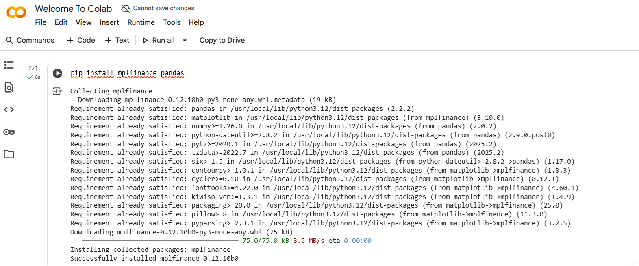
Task: Click the Cannot save changes icon
Action: 126,8
